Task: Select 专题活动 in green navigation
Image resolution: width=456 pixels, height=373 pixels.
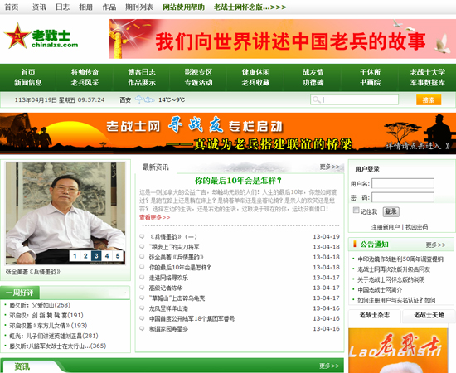Action: [198, 83]
